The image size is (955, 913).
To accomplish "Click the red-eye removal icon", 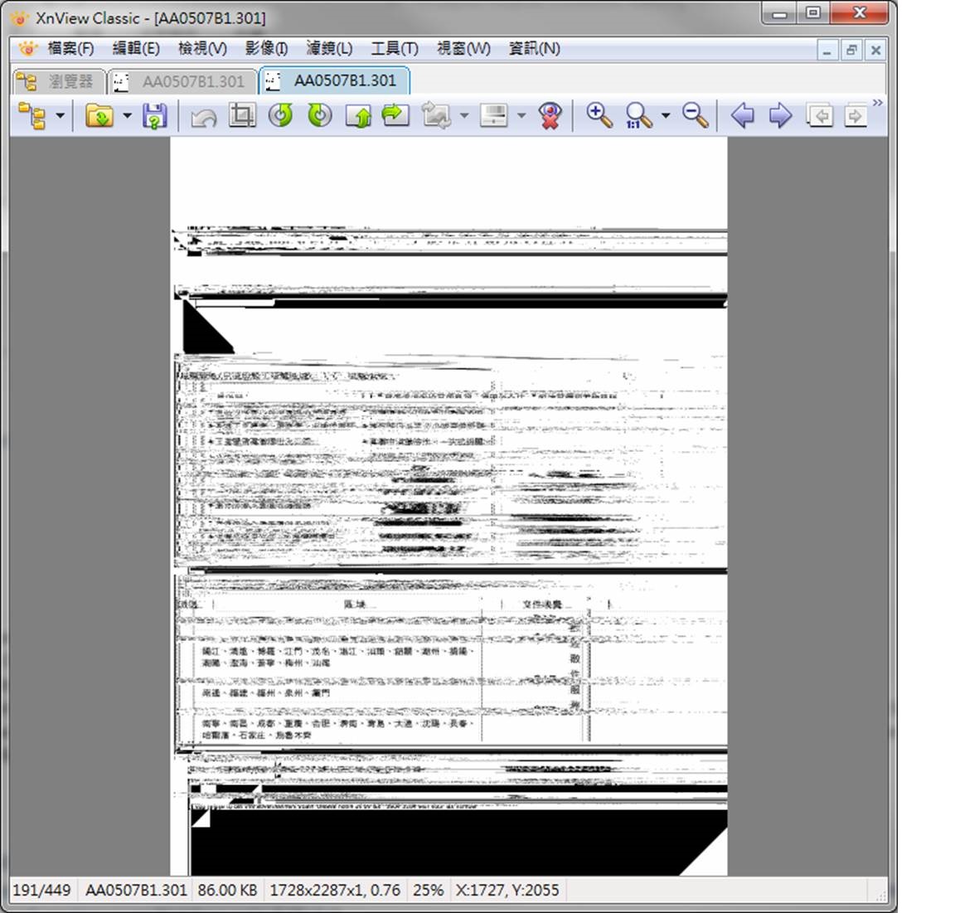I will pyautogui.click(x=550, y=116).
